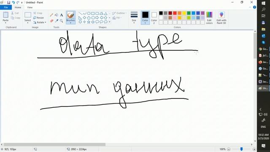Select the Pencil tool

coord(51,15)
